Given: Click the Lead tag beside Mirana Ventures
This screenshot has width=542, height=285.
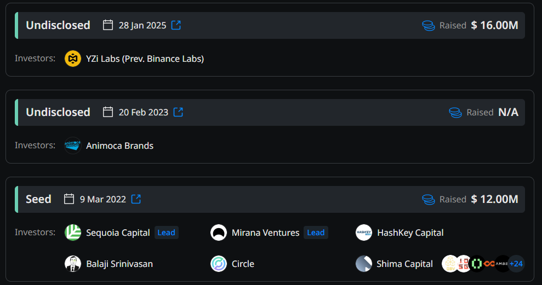Looking at the screenshot, I should (316, 232).
